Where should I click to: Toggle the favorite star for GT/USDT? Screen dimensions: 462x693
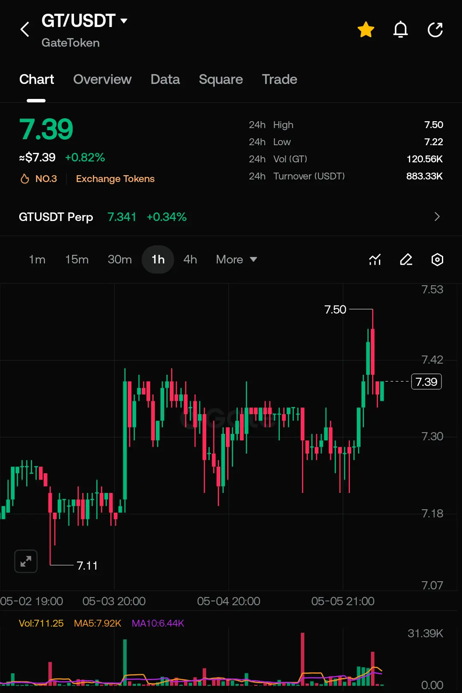pyautogui.click(x=366, y=30)
